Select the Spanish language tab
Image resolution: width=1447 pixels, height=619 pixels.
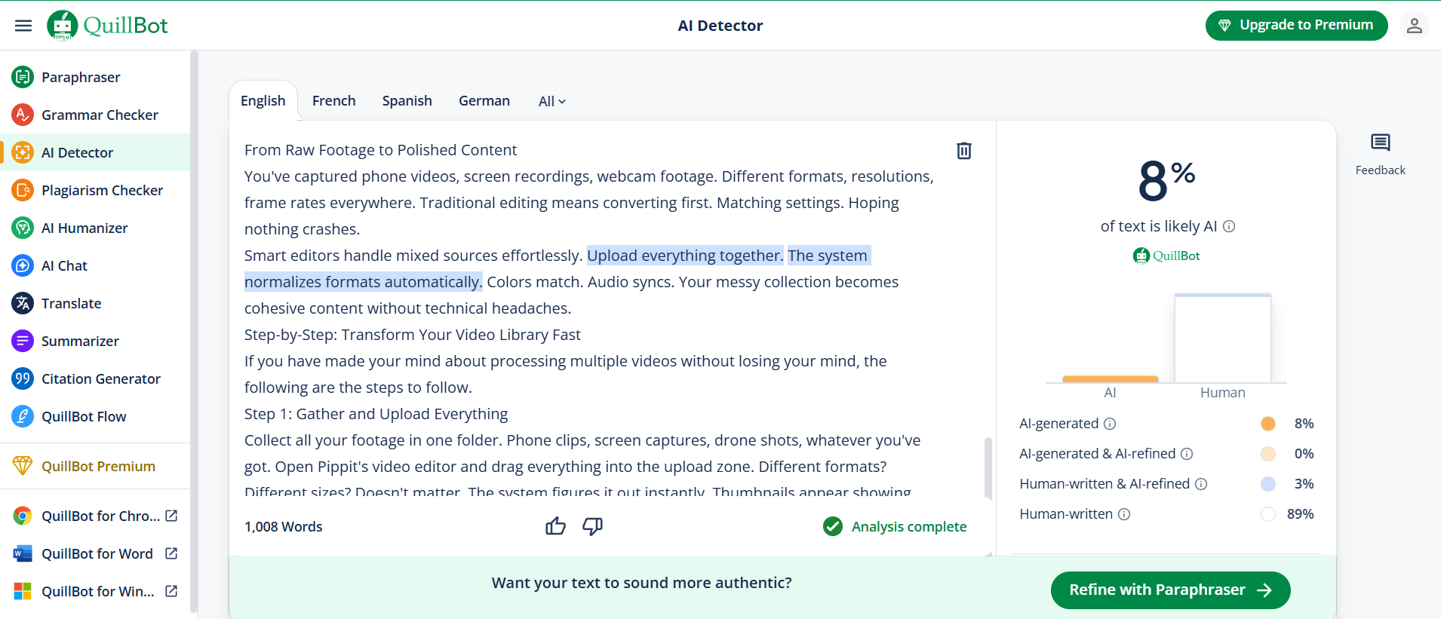tap(407, 101)
